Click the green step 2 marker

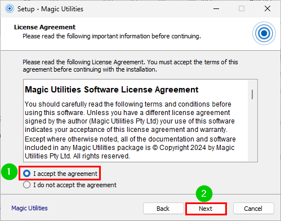tap(204, 194)
